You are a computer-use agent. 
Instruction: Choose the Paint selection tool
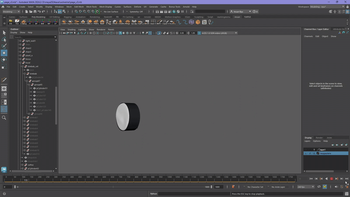click(4, 46)
